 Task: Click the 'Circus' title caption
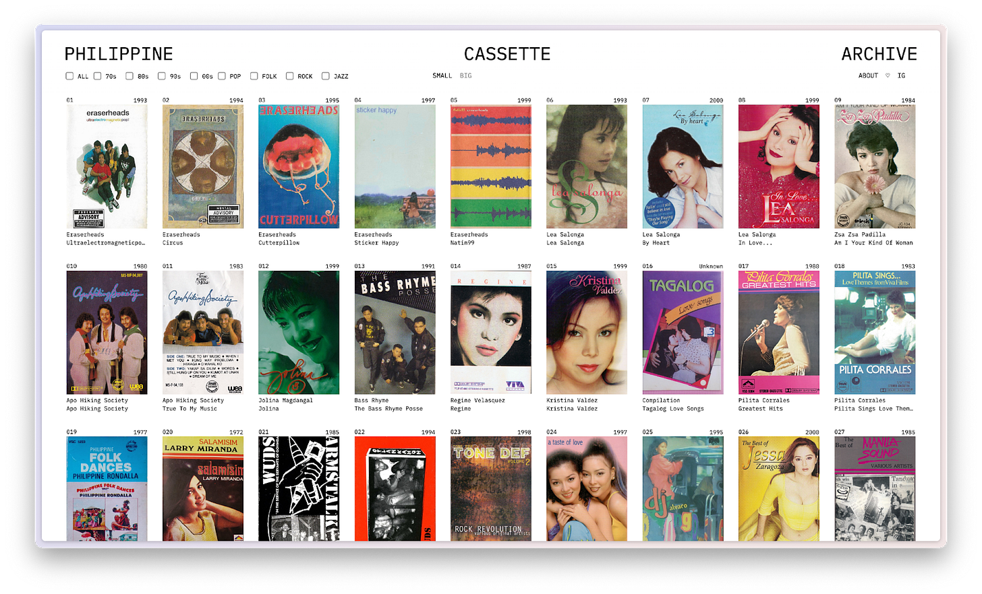pyautogui.click(x=173, y=243)
